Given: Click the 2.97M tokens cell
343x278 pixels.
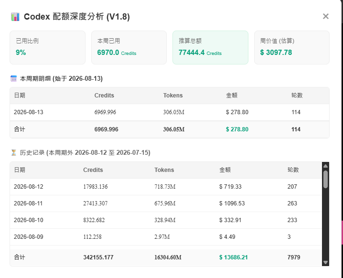Looking at the screenshot, I should coord(162,237).
